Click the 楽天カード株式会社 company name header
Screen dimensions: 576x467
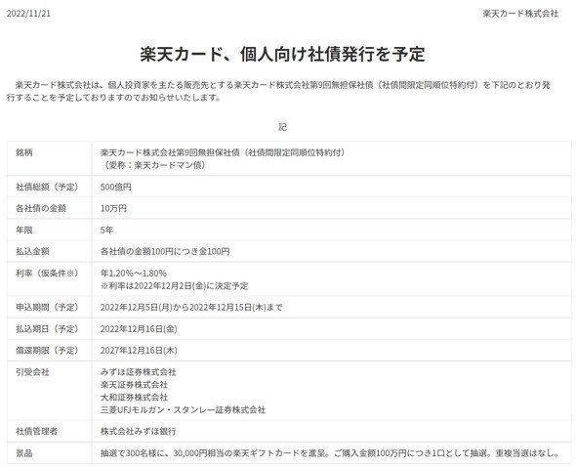(520, 14)
